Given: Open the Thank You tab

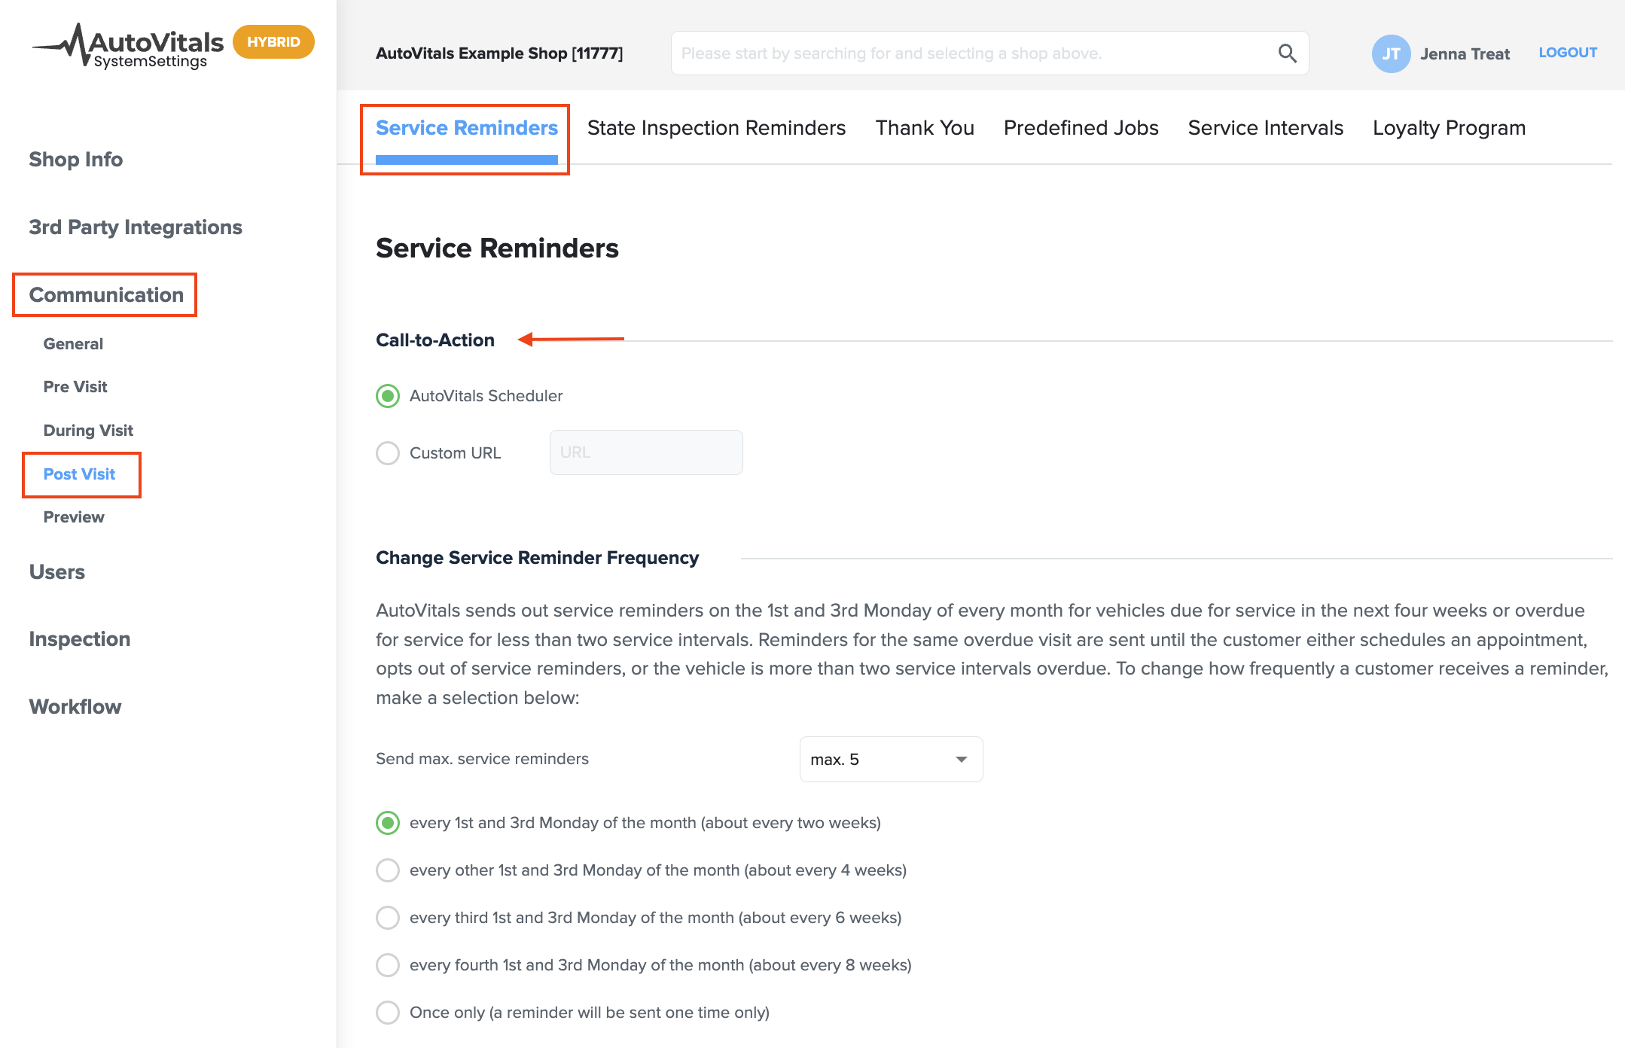Looking at the screenshot, I should pyautogui.click(x=925, y=128).
